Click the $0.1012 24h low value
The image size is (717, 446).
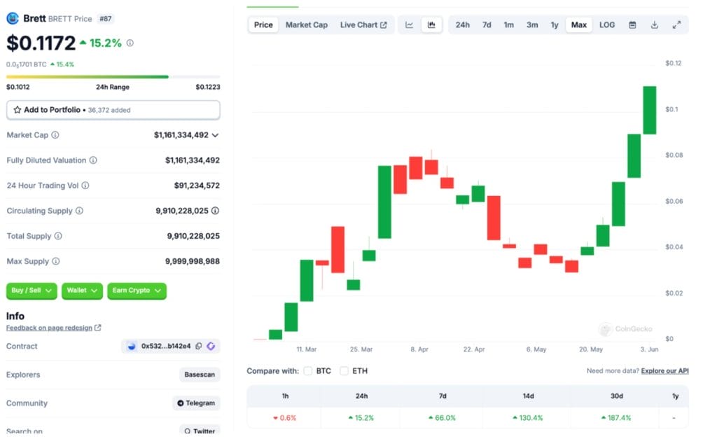pyautogui.click(x=18, y=87)
